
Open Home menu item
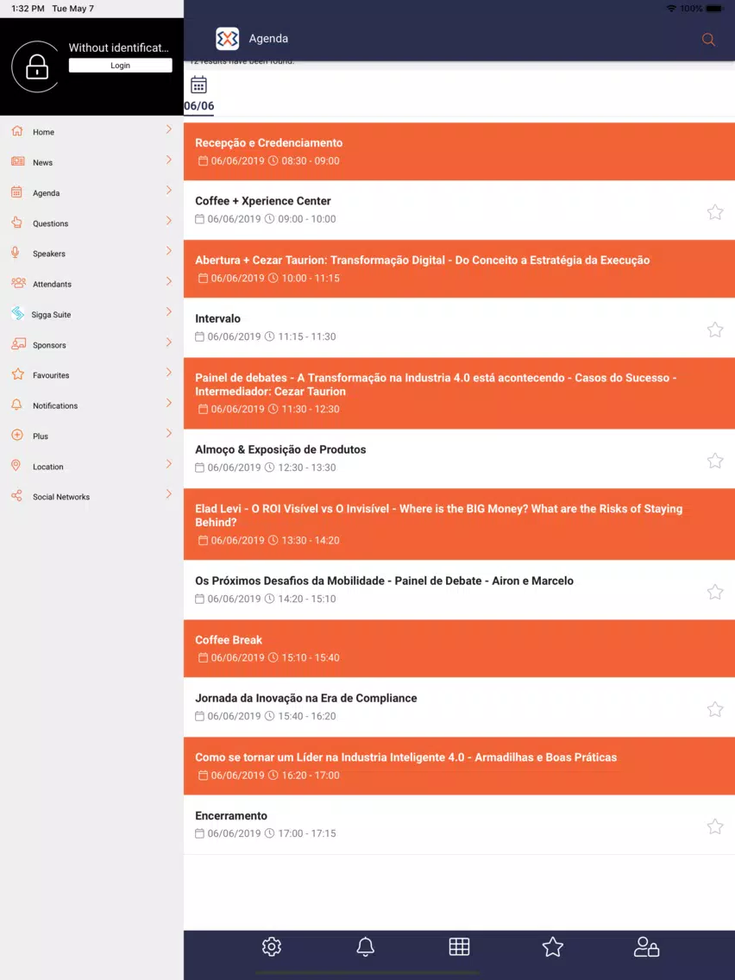click(x=91, y=131)
